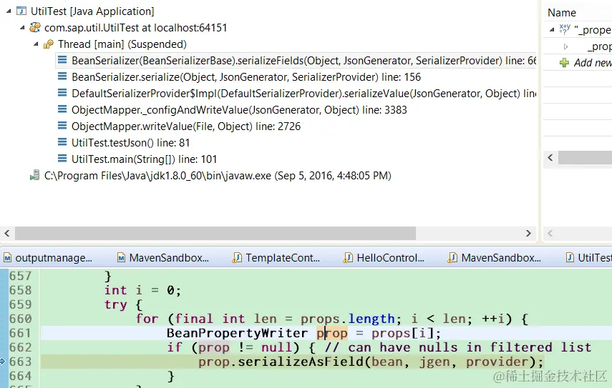
Task: Click line number 658 in the editor
Action: (20, 290)
